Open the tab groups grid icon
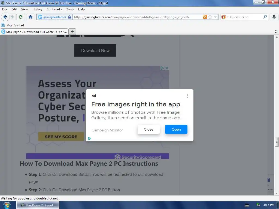 (276, 32)
